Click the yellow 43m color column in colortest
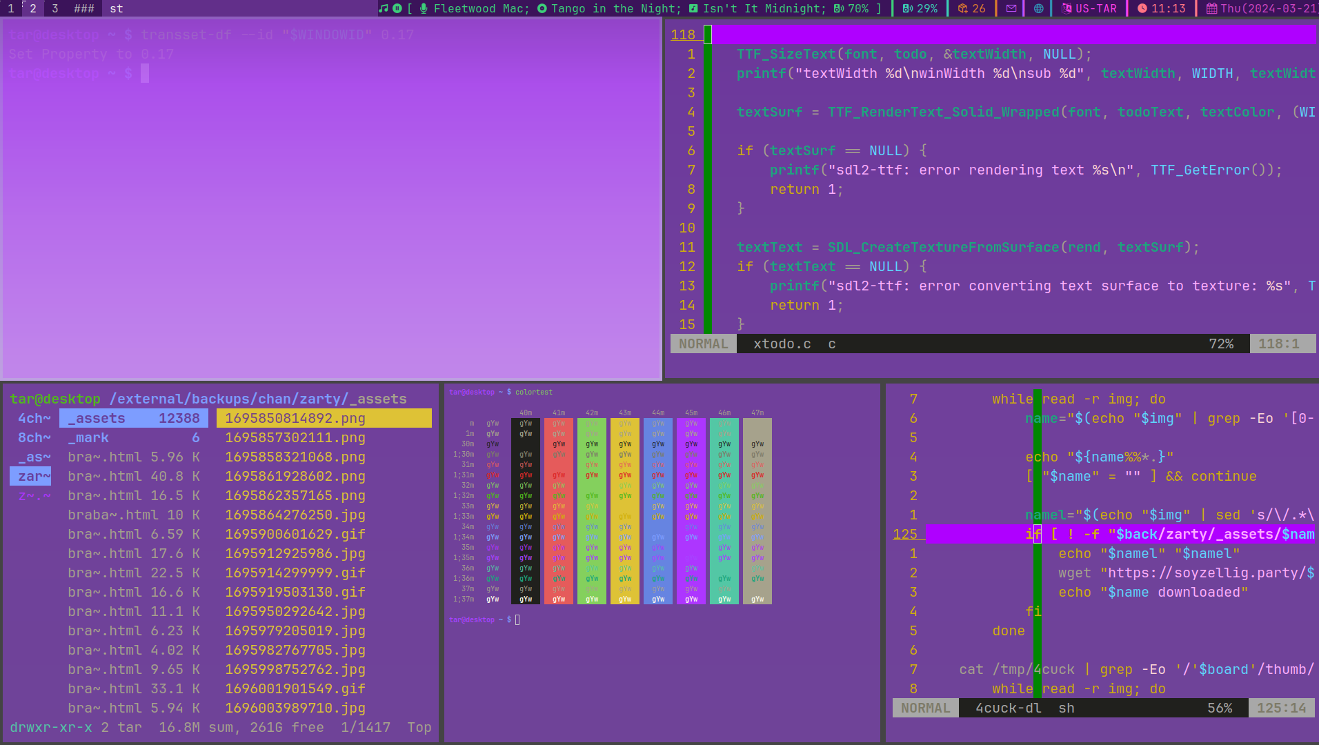This screenshot has height=745, width=1319. 625,510
